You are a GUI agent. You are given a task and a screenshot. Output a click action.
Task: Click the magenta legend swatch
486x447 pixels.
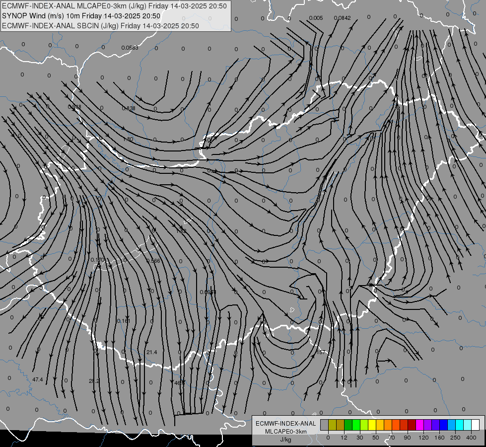(x=420, y=425)
